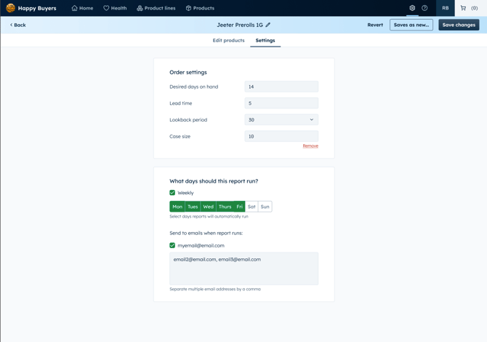This screenshot has height=342, width=487.
Task: Click the Order settings heading
Action: [188, 72]
